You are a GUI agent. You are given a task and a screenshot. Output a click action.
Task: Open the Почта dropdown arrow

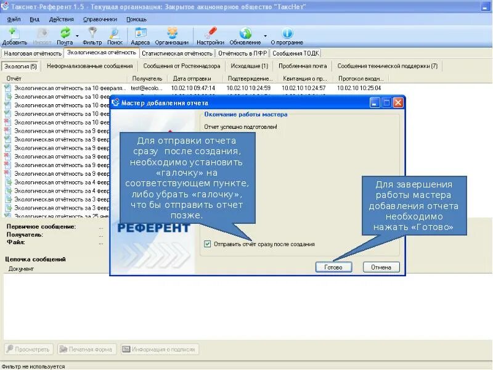point(78,36)
